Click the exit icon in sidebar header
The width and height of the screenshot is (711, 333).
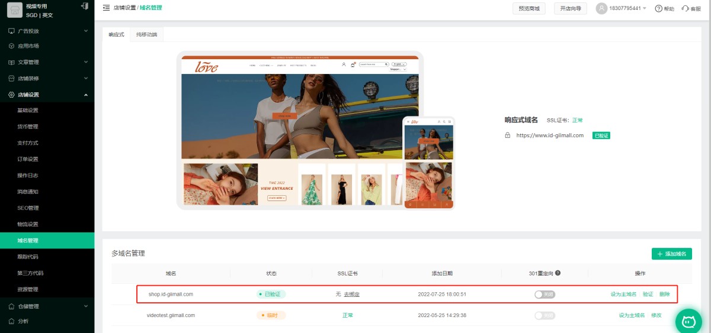click(x=84, y=6)
